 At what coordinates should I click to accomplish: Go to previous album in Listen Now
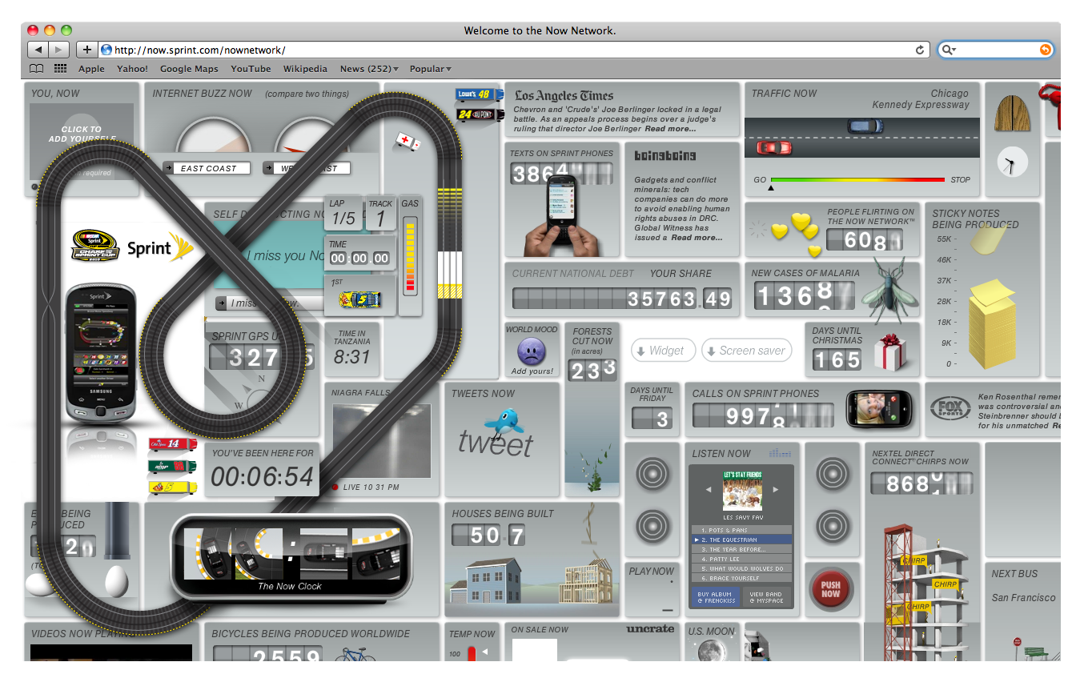pos(708,489)
